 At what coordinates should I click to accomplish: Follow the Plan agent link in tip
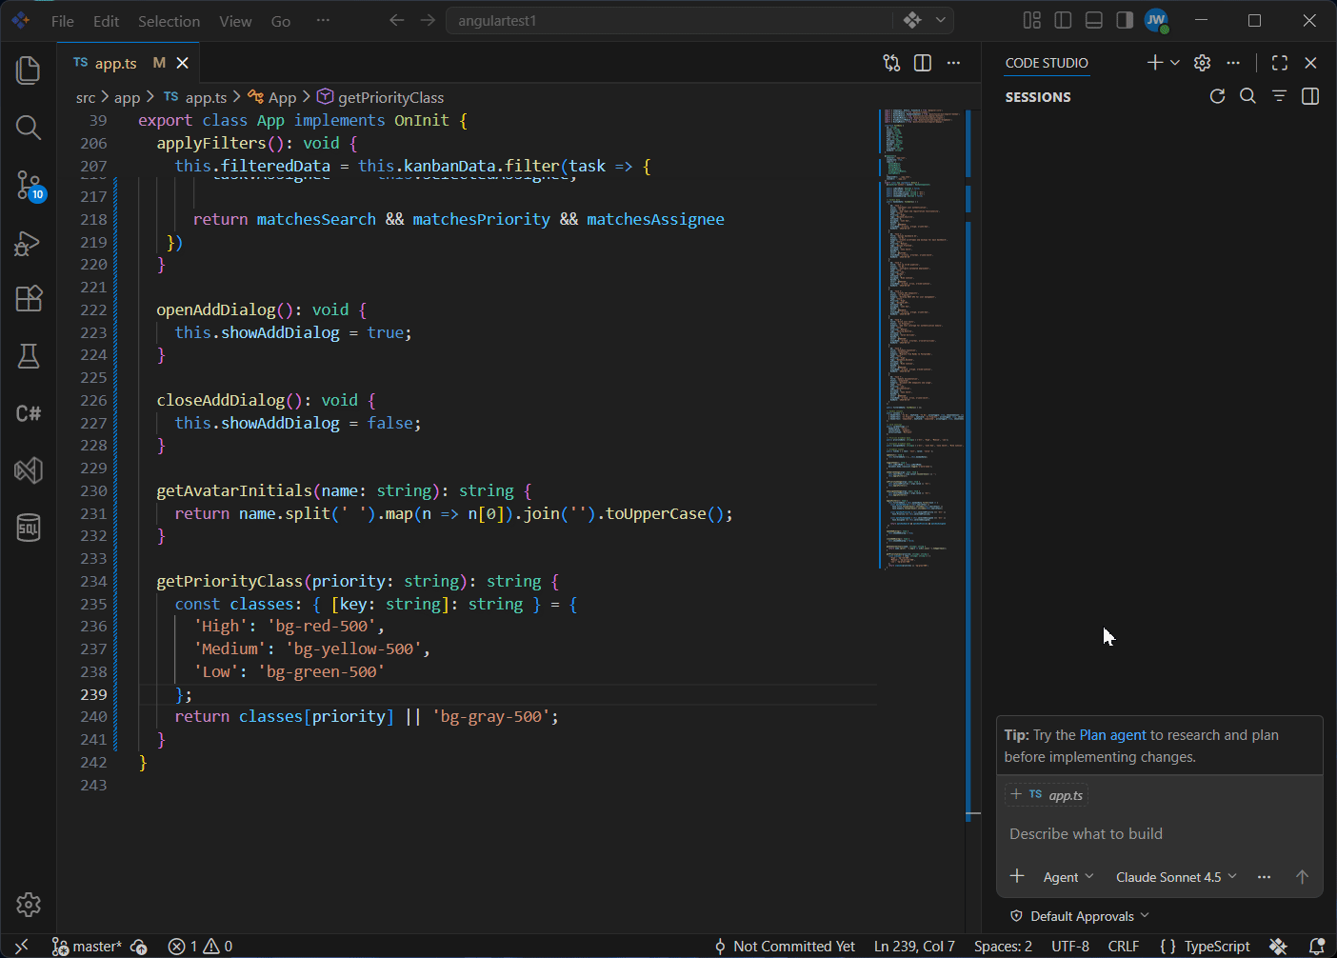(x=1112, y=735)
